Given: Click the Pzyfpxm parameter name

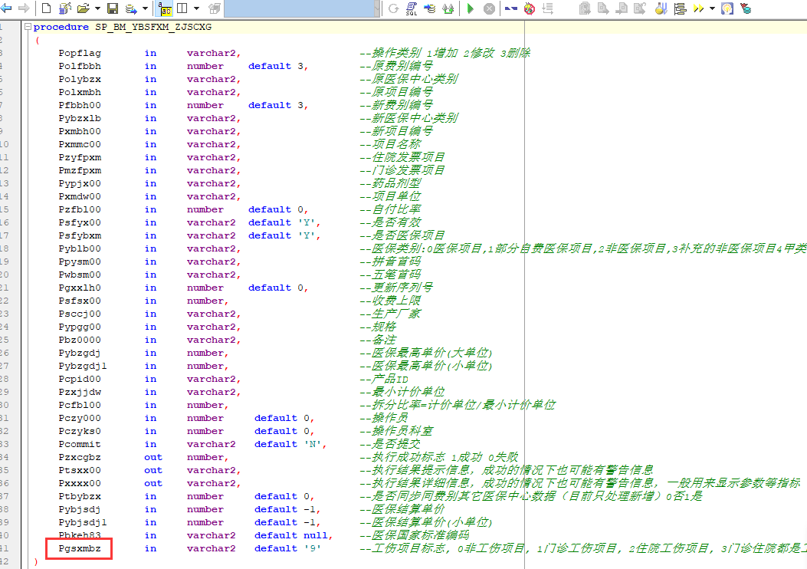Looking at the screenshot, I should click(80, 157).
